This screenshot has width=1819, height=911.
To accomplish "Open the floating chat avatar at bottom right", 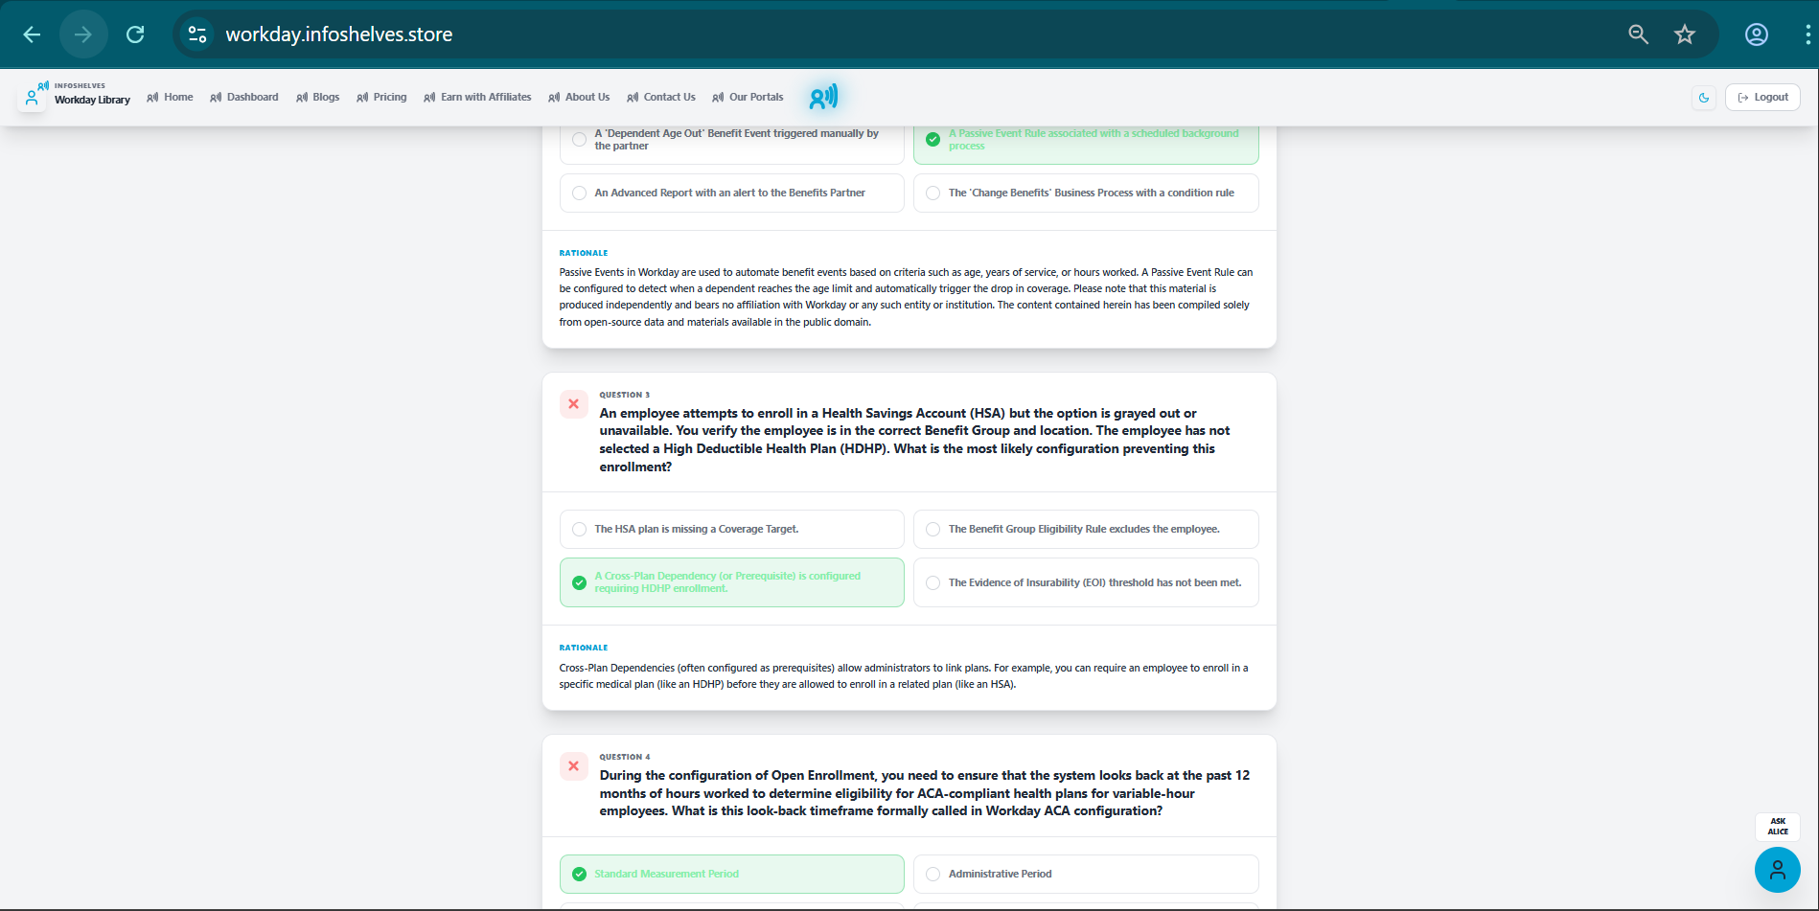I will pos(1778,870).
